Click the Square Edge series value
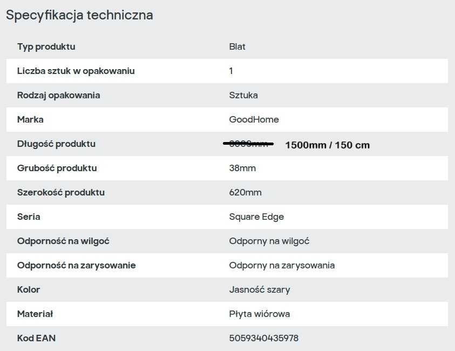The width and height of the screenshot is (455, 351). coord(256,217)
